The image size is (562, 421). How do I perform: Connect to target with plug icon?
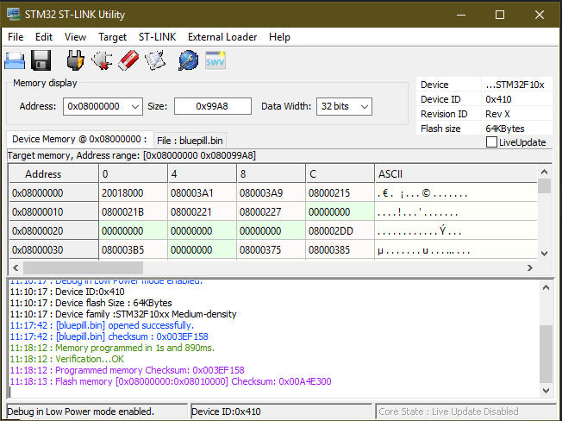[75, 60]
